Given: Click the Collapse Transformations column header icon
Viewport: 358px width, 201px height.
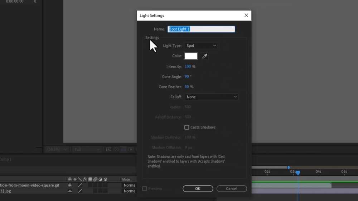Looking at the screenshot, I should point(75,179).
